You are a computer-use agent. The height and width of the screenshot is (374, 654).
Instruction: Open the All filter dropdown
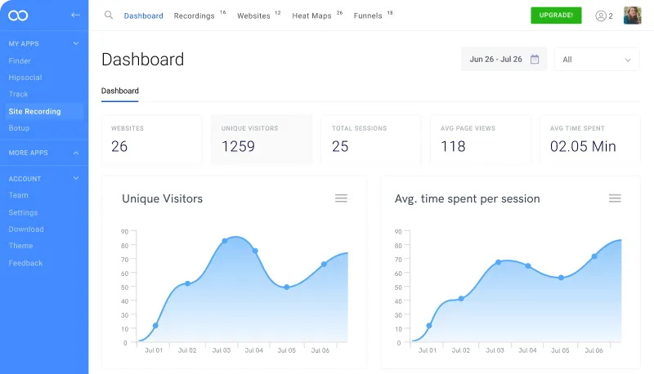tap(597, 60)
